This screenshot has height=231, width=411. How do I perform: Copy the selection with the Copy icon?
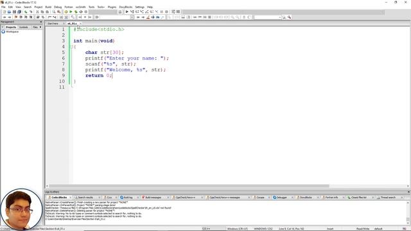tap(42, 12)
